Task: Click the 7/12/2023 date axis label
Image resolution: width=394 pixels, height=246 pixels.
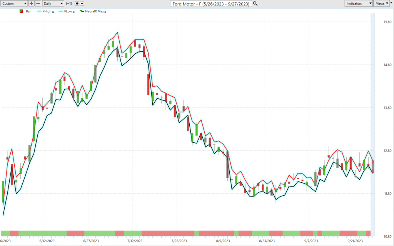Action: 135,241
